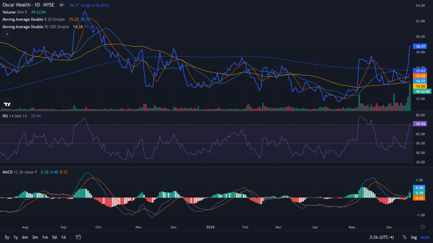Toggle the log scale

coord(414,237)
